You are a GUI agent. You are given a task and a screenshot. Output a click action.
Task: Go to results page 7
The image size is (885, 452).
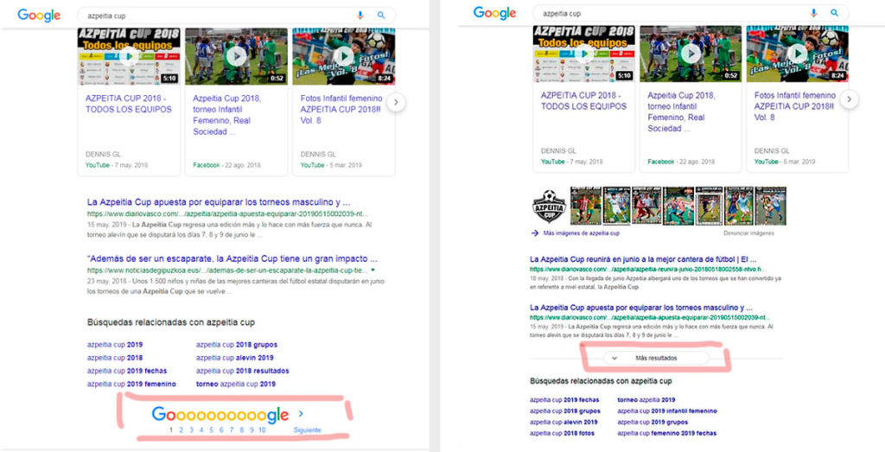click(232, 430)
